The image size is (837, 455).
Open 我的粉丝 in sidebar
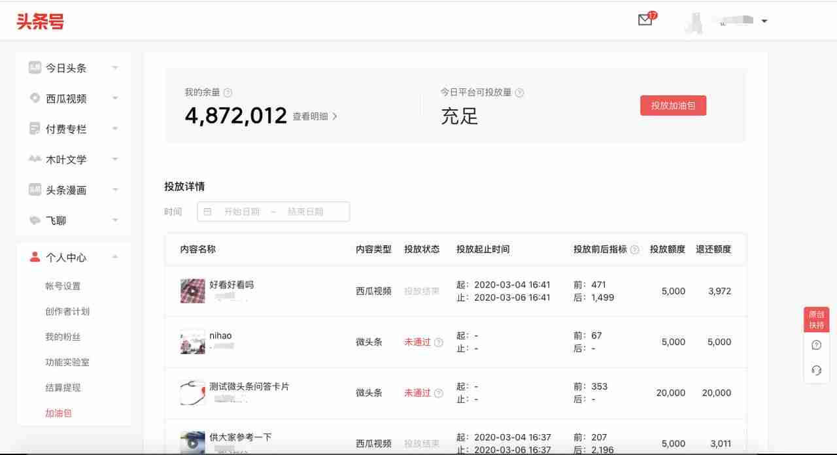[x=63, y=337]
